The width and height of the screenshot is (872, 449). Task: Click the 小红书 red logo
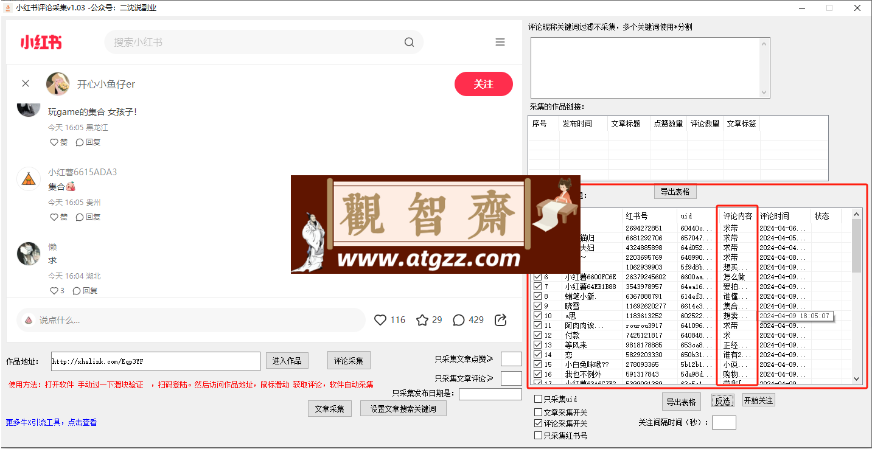pos(41,42)
